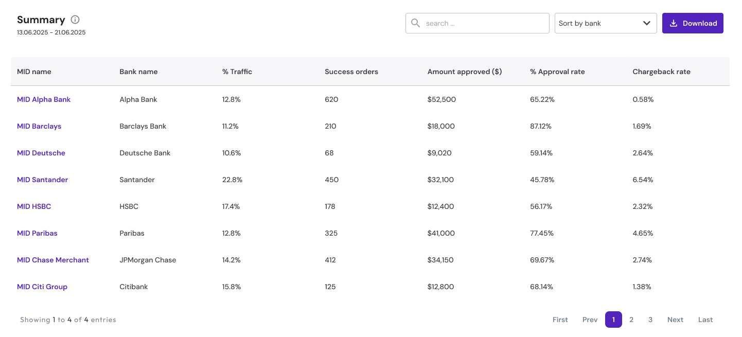Click the date range 13.06.2025 - 21.06.2025
742x337 pixels.
pyautogui.click(x=51, y=32)
